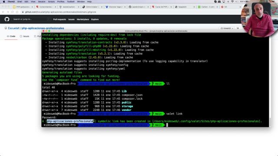Open the Scripts menu

coord(51,2)
